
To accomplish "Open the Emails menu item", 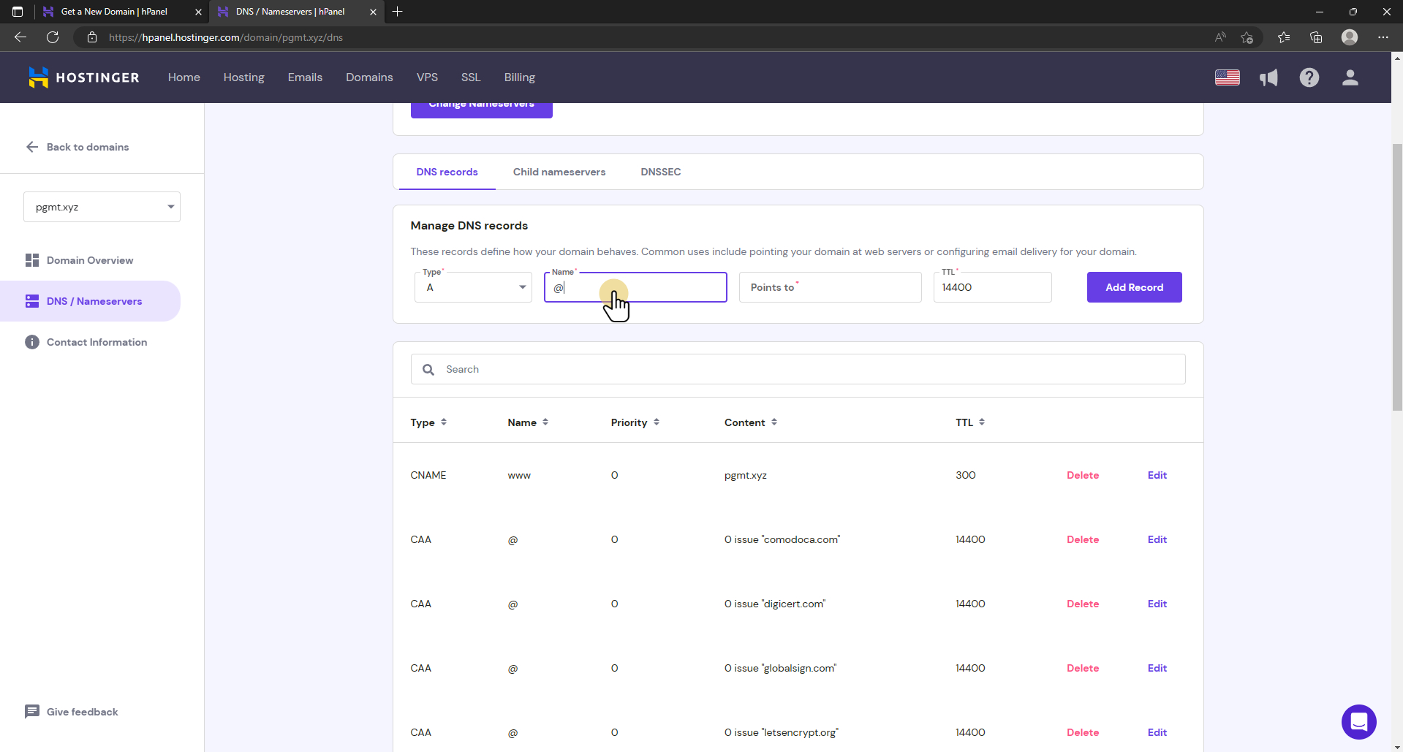I will click(305, 77).
